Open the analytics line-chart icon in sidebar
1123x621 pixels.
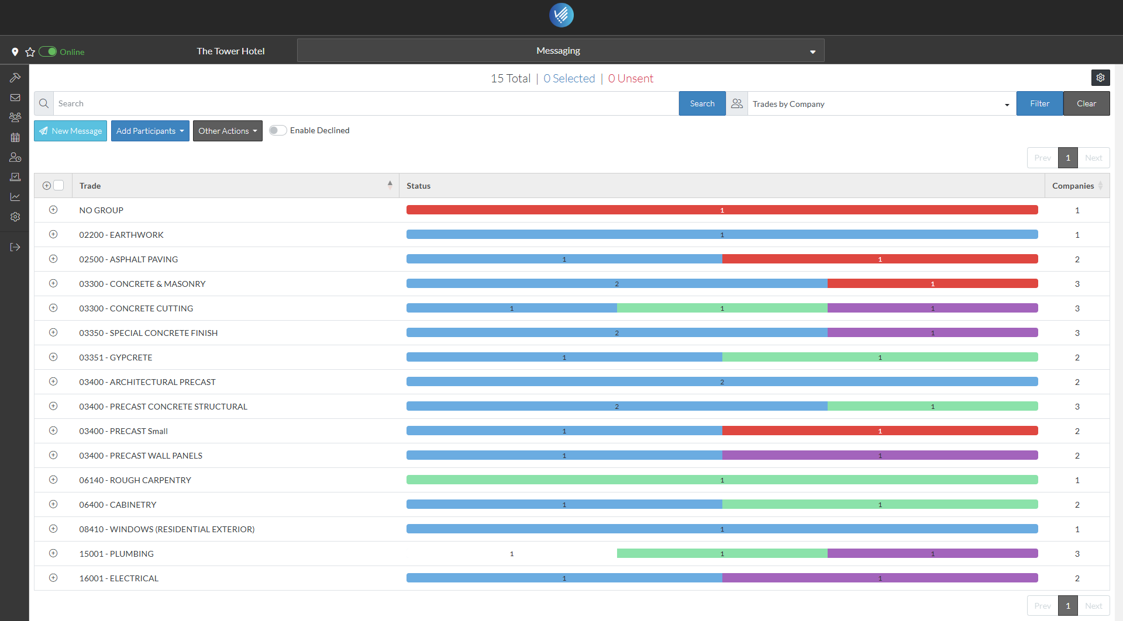[15, 197]
